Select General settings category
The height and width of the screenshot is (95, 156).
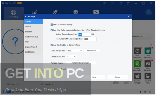[x=33, y=22]
